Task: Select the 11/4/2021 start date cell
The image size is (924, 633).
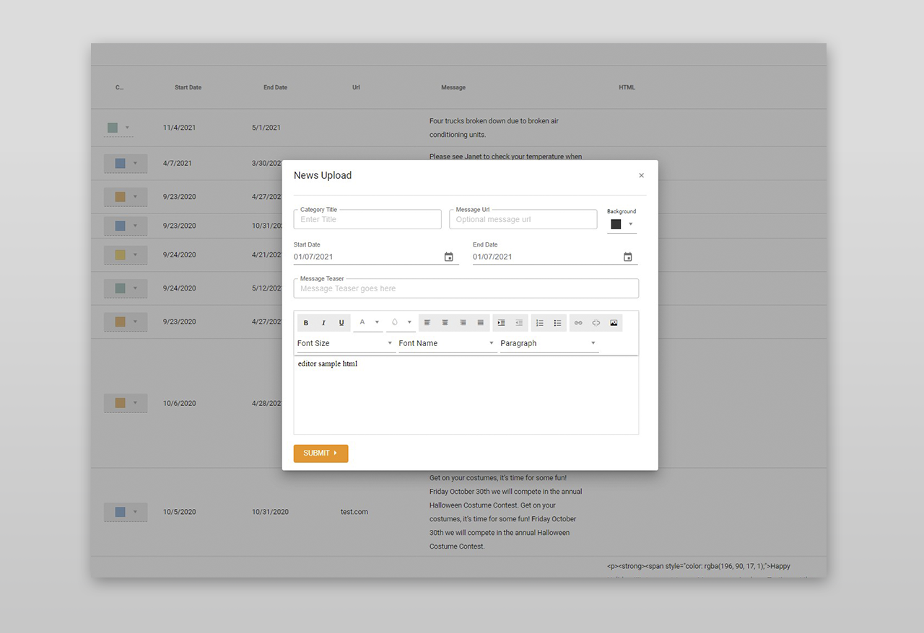Action: pyautogui.click(x=179, y=128)
